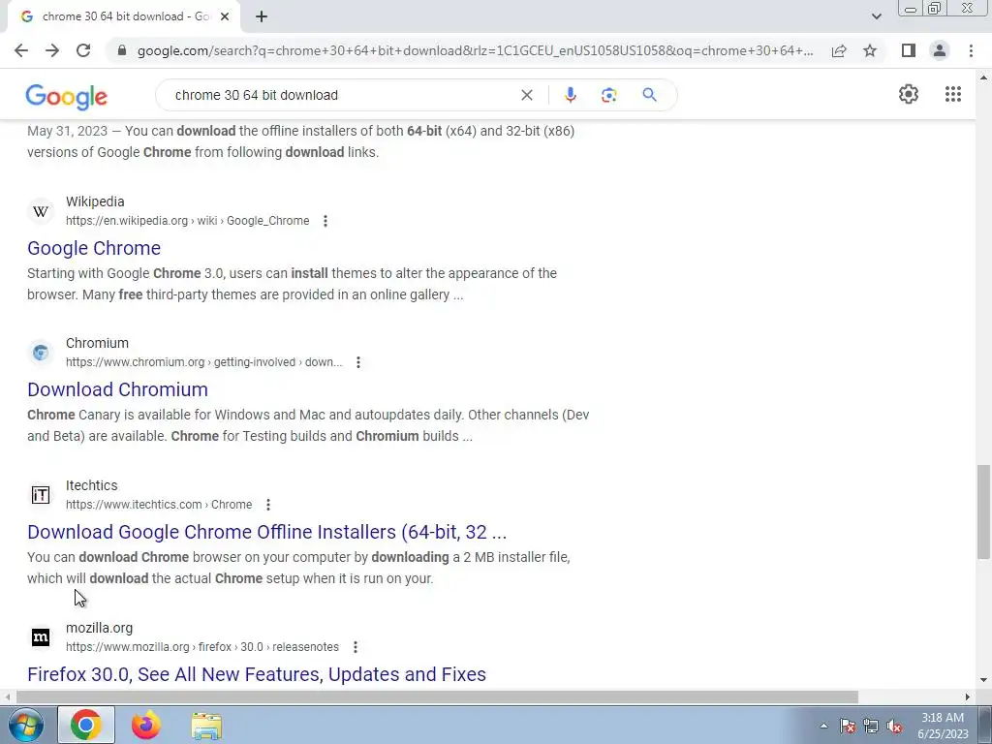
Task: Click the Wikipedia favicon
Action: click(x=41, y=211)
